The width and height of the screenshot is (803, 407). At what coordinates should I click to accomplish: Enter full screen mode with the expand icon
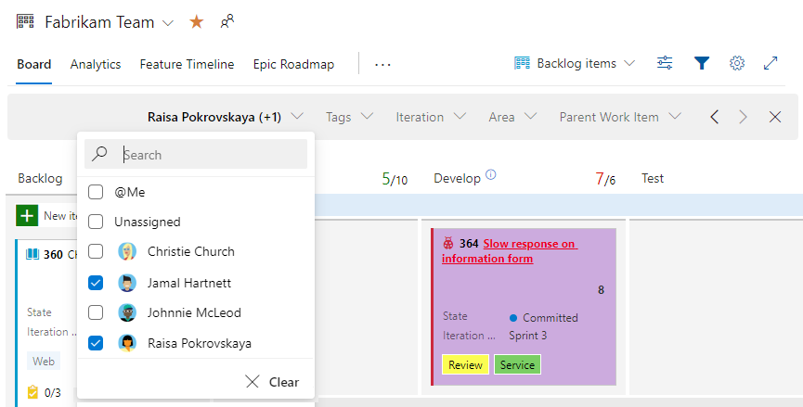point(771,63)
